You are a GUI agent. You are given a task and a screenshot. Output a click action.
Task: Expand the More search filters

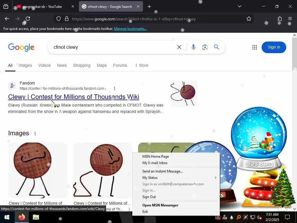click(x=142, y=65)
